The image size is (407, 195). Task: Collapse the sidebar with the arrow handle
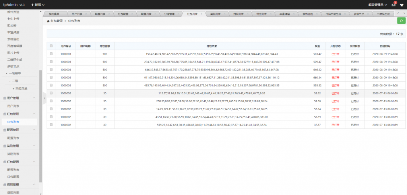click(x=45, y=98)
